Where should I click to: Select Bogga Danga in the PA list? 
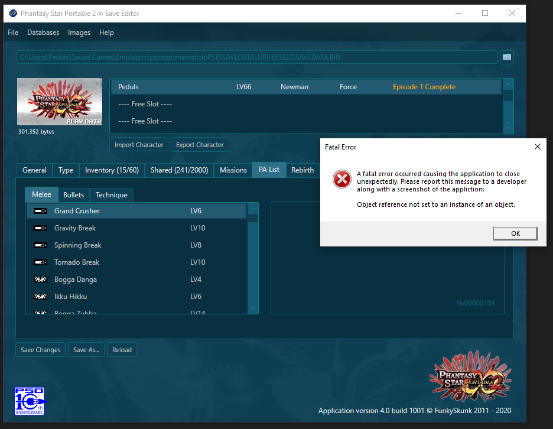coord(136,279)
